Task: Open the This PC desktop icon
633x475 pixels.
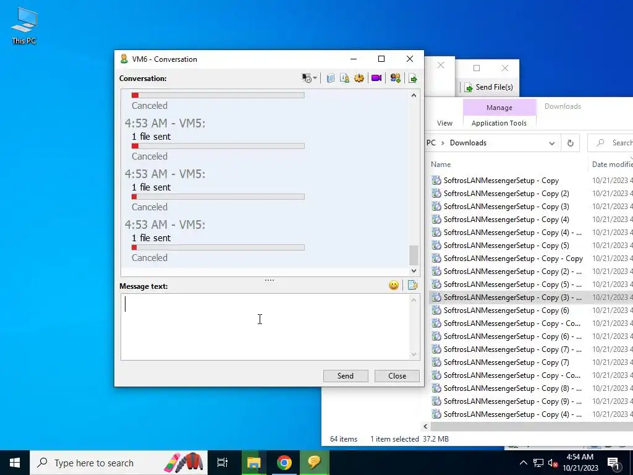Action: click(24, 25)
